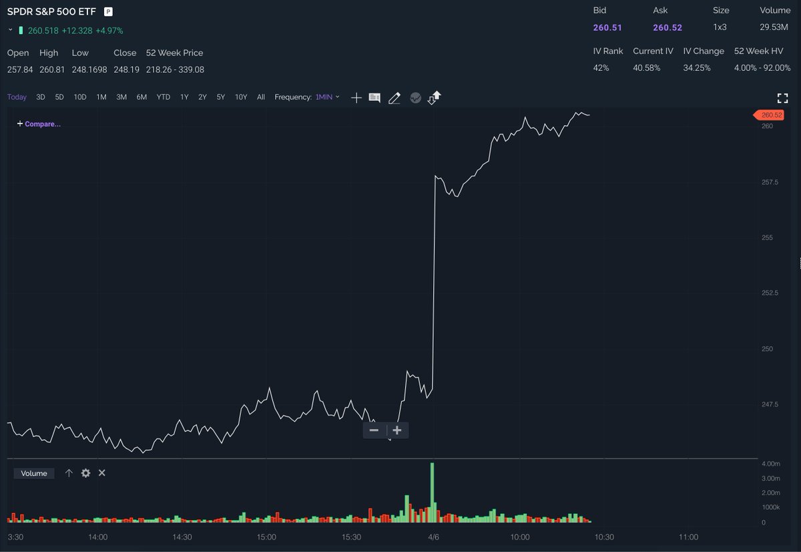Click the Current IV 40.58% value
Viewport: 801px width, 552px height.
[x=647, y=67]
